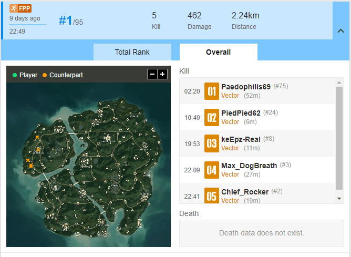Open player profile PiedPied62

coord(241,113)
